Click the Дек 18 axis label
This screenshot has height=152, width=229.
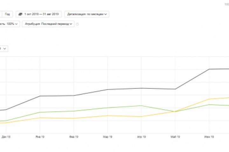click(x=6, y=137)
